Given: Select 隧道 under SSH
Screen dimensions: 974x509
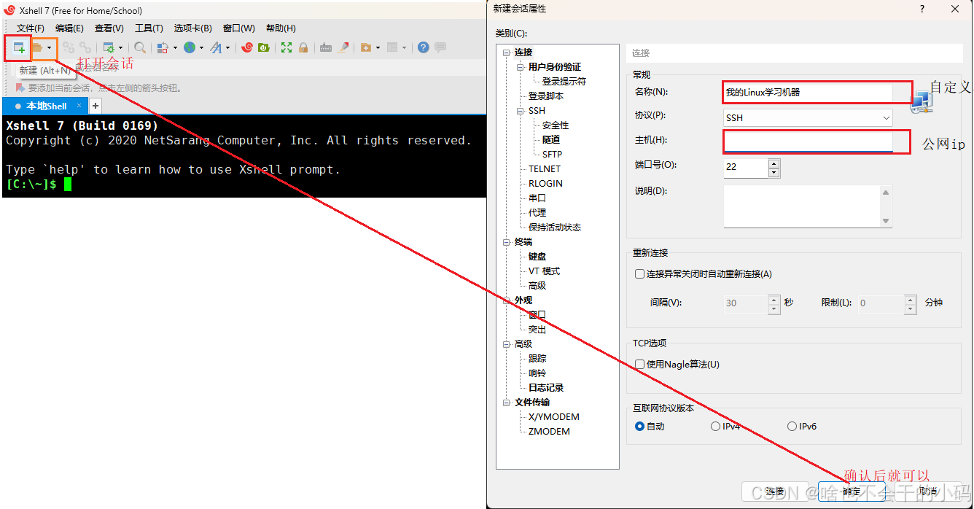Looking at the screenshot, I should (x=551, y=139).
